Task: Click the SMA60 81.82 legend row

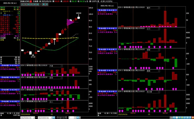Action: click(x=10, y=9)
